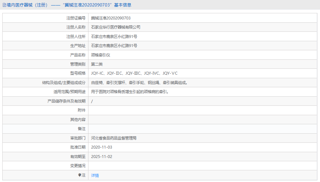This screenshot has width=320, height=182.
Task: Click the 结构及组成/主要组成成分 label
Action: point(64,83)
